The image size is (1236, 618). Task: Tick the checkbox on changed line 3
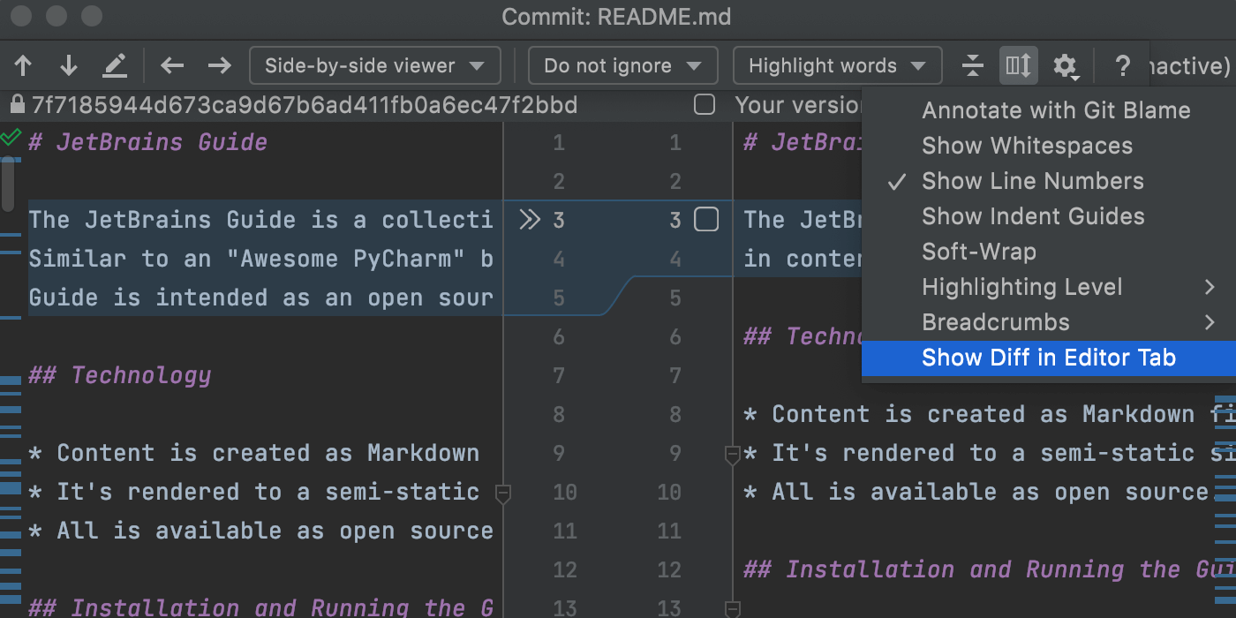[x=705, y=220]
